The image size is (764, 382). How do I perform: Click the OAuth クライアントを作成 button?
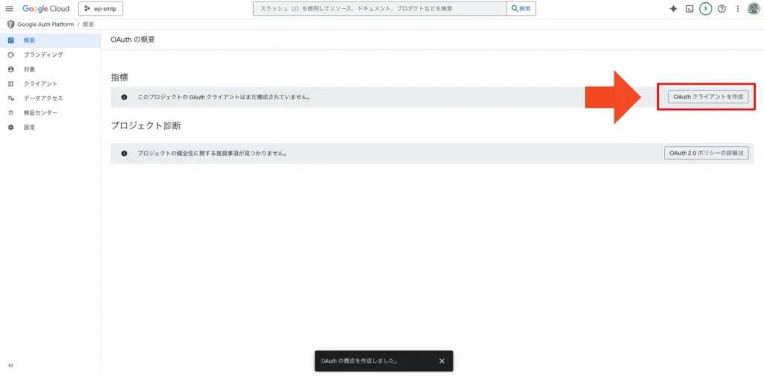point(707,97)
